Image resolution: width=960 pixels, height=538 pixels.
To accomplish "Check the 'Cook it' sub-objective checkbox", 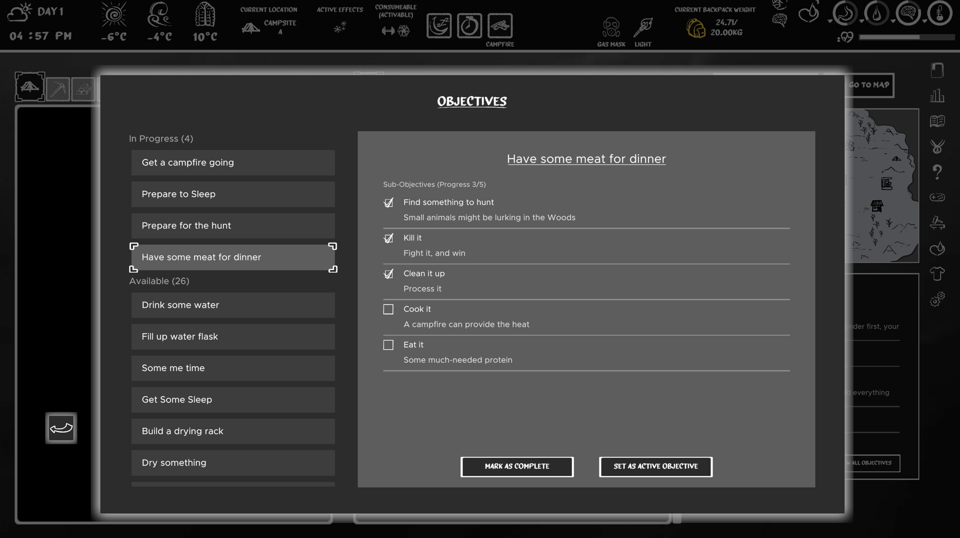I will click(x=388, y=309).
